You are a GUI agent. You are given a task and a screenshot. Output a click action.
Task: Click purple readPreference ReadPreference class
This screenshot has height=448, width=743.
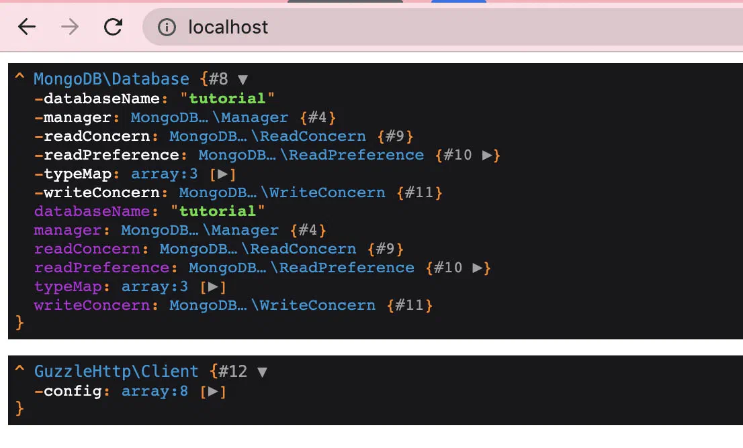(x=302, y=268)
